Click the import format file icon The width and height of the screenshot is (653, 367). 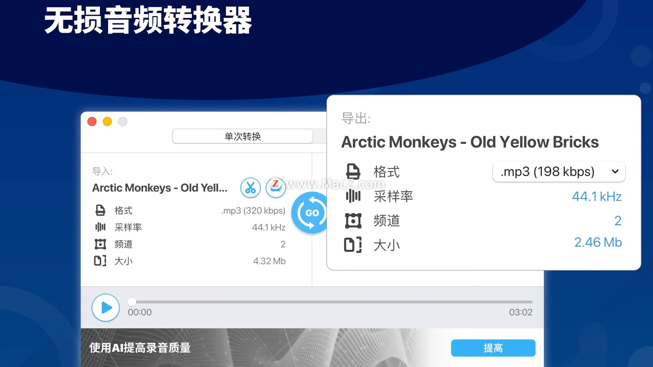(x=100, y=210)
